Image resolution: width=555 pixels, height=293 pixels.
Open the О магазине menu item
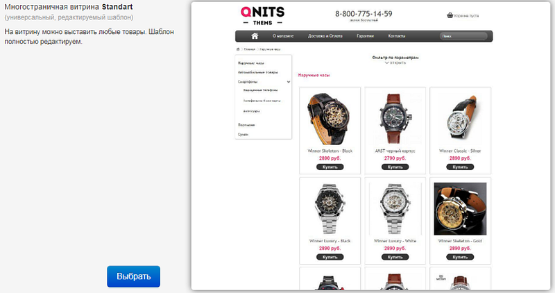point(283,36)
